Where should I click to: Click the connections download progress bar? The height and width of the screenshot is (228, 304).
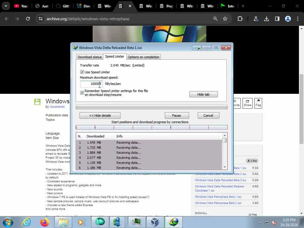152,127
